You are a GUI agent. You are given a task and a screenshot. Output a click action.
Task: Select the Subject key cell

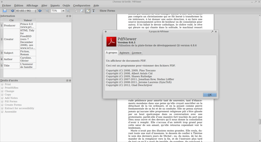[11, 53]
